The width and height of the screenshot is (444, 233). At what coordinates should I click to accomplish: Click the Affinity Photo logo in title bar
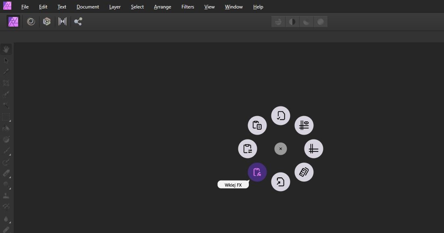coord(7,6)
